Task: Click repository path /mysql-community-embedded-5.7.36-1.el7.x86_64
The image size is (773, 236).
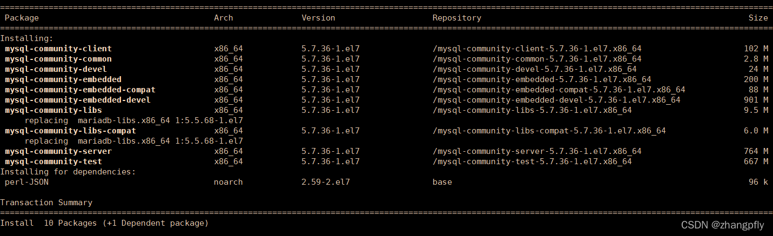Action: coord(542,79)
